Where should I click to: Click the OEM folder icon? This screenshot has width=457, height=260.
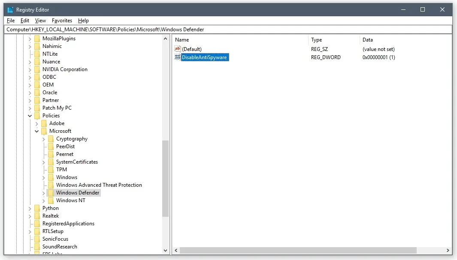[37, 85]
